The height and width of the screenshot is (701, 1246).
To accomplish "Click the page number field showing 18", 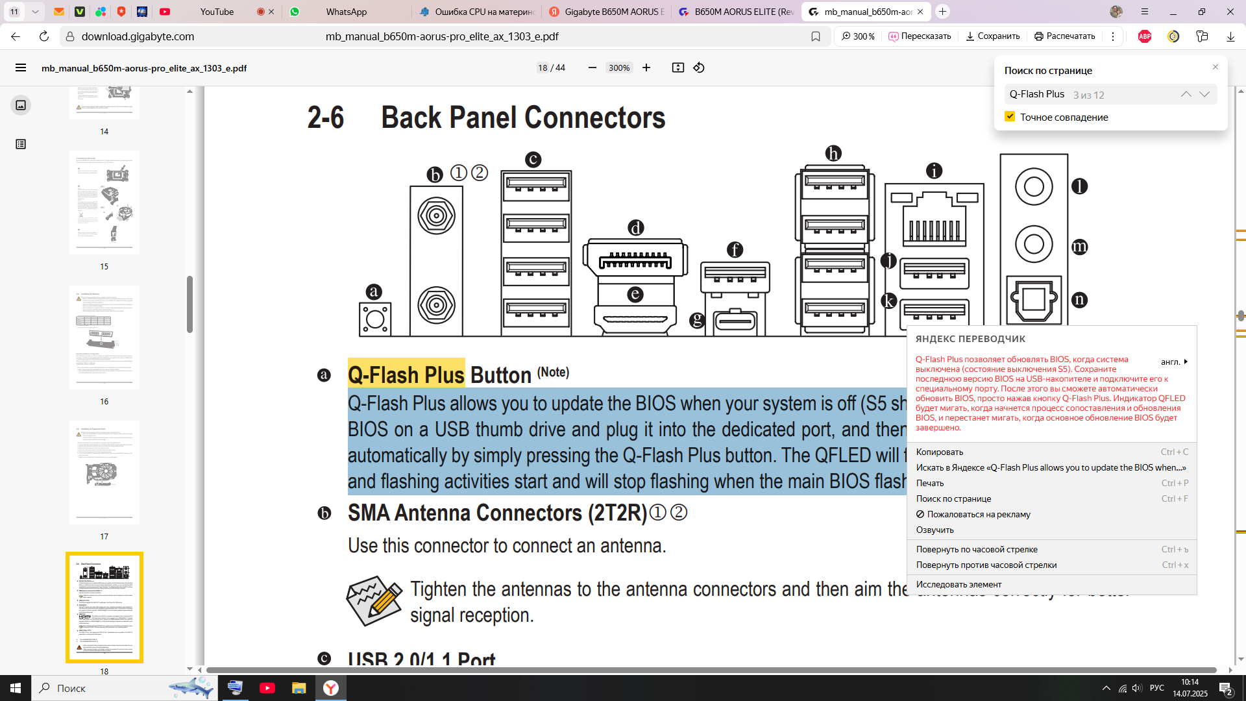I will (543, 68).
